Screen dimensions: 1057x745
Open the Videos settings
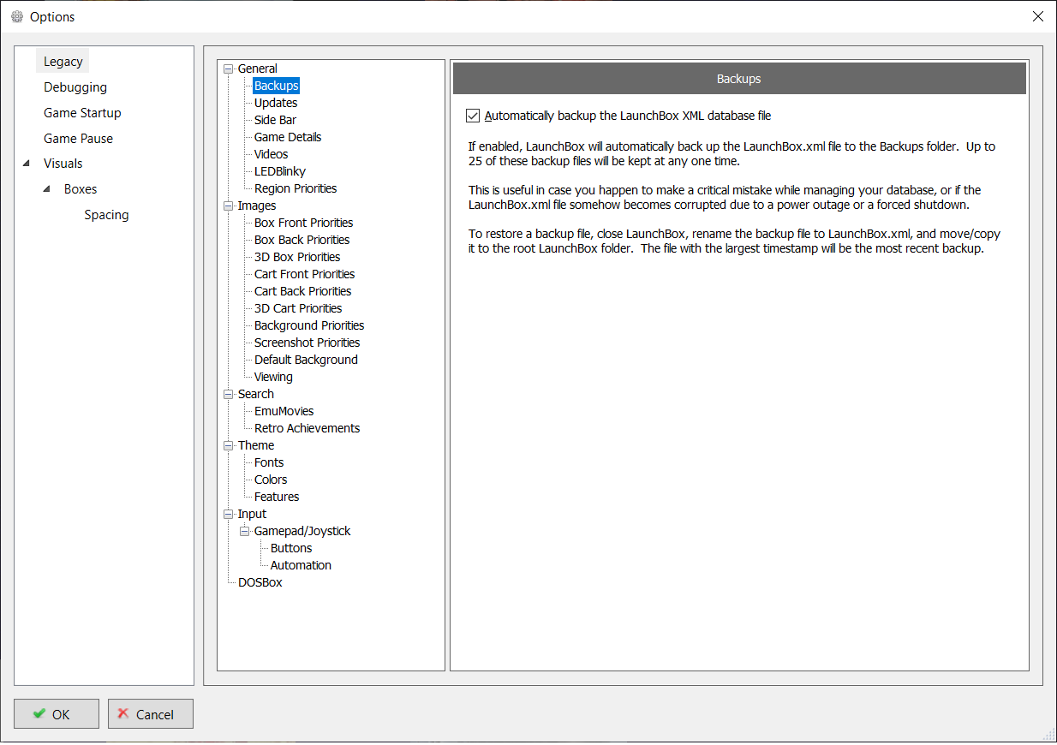[x=271, y=154]
